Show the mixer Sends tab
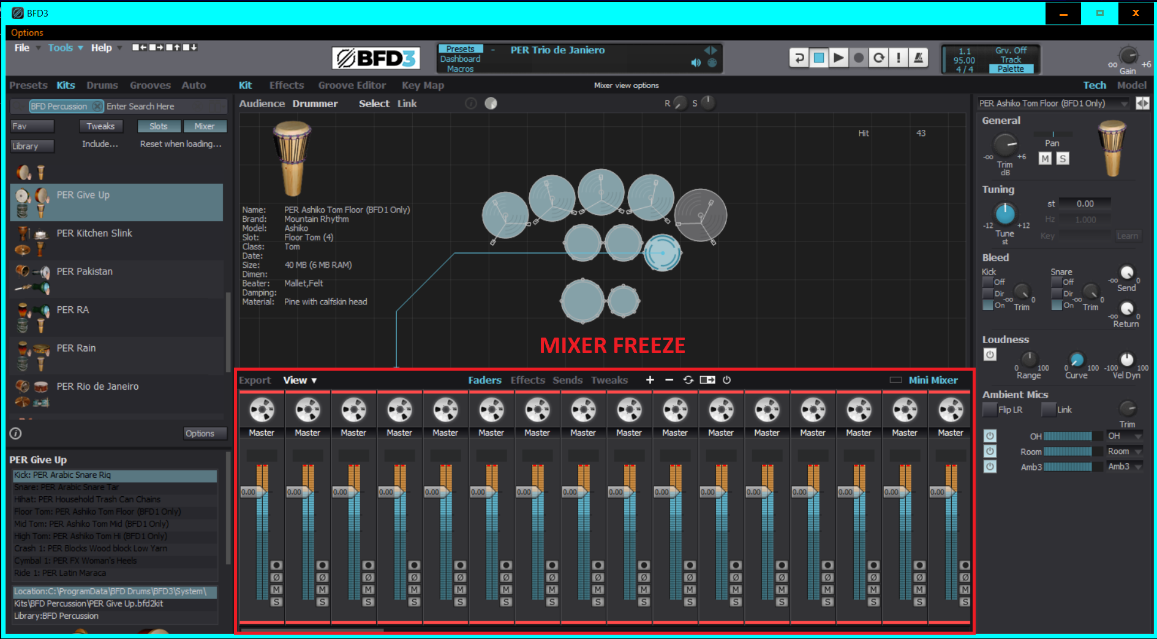The image size is (1157, 639). pyautogui.click(x=568, y=380)
